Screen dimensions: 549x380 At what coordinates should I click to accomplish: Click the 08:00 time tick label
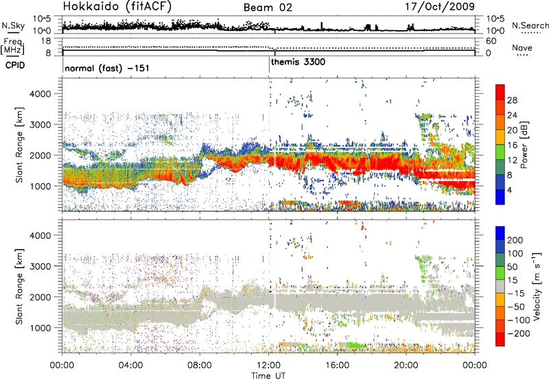click(200, 366)
